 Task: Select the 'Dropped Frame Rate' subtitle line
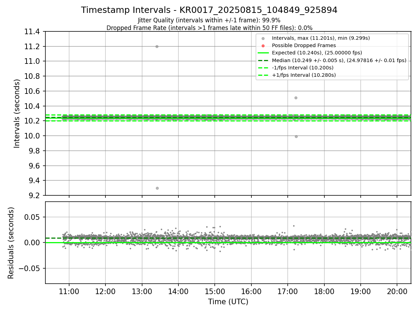[x=209, y=28]
